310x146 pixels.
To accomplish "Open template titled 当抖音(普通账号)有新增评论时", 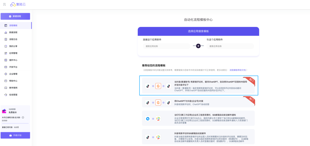I will pos(198,85).
